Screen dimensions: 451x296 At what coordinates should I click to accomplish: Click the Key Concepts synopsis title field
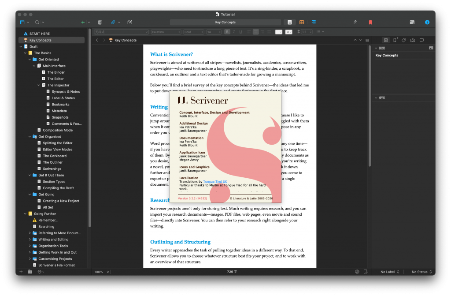click(x=403, y=55)
